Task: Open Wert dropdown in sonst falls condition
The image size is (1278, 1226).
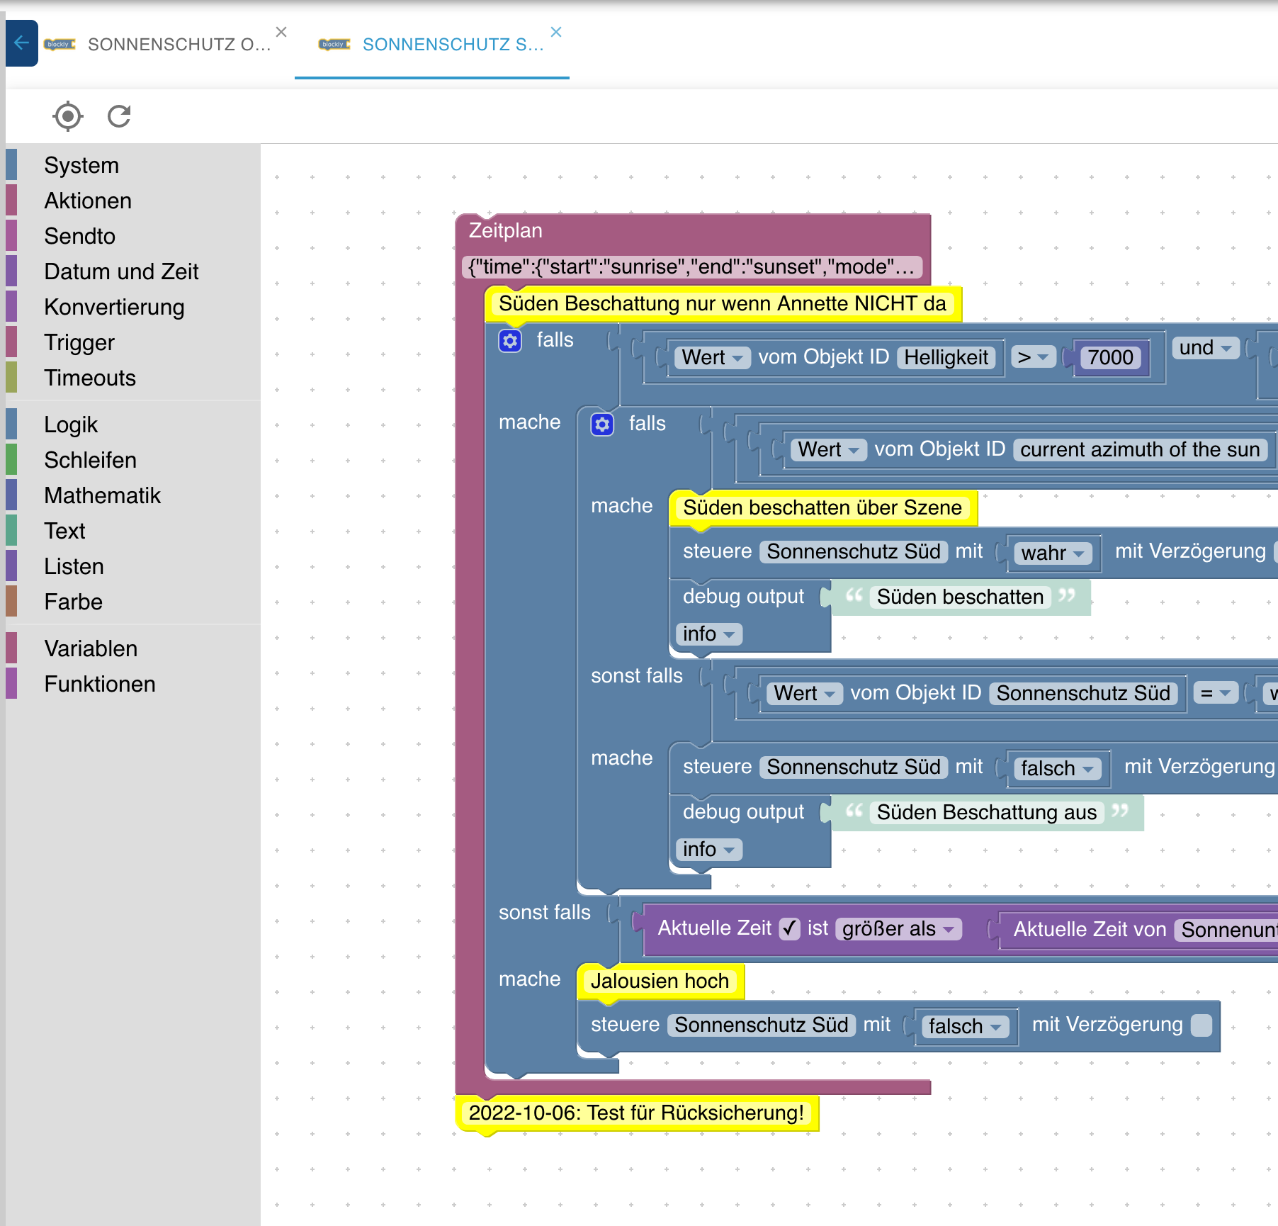Action: point(804,693)
